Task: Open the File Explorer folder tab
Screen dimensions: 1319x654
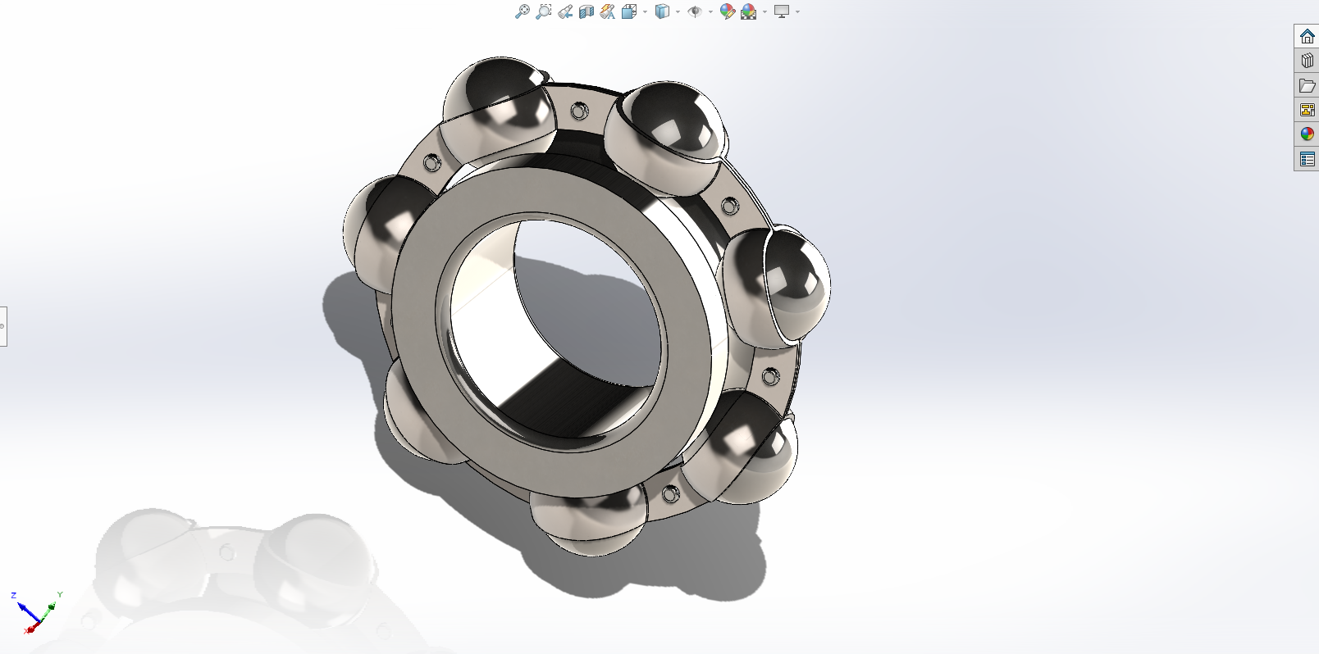Action: (x=1307, y=85)
